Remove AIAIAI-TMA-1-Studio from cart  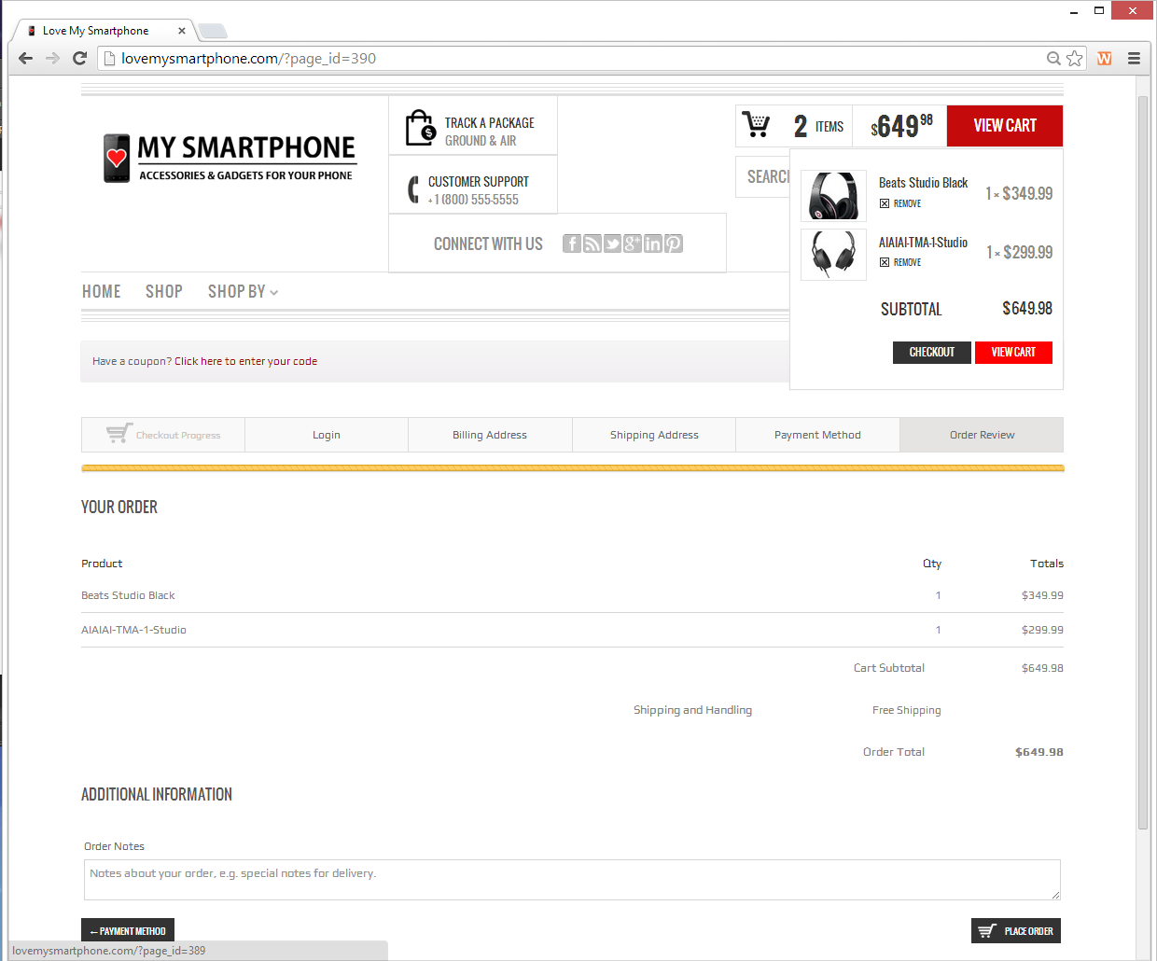pyautogui.click(x=900, y=262)
